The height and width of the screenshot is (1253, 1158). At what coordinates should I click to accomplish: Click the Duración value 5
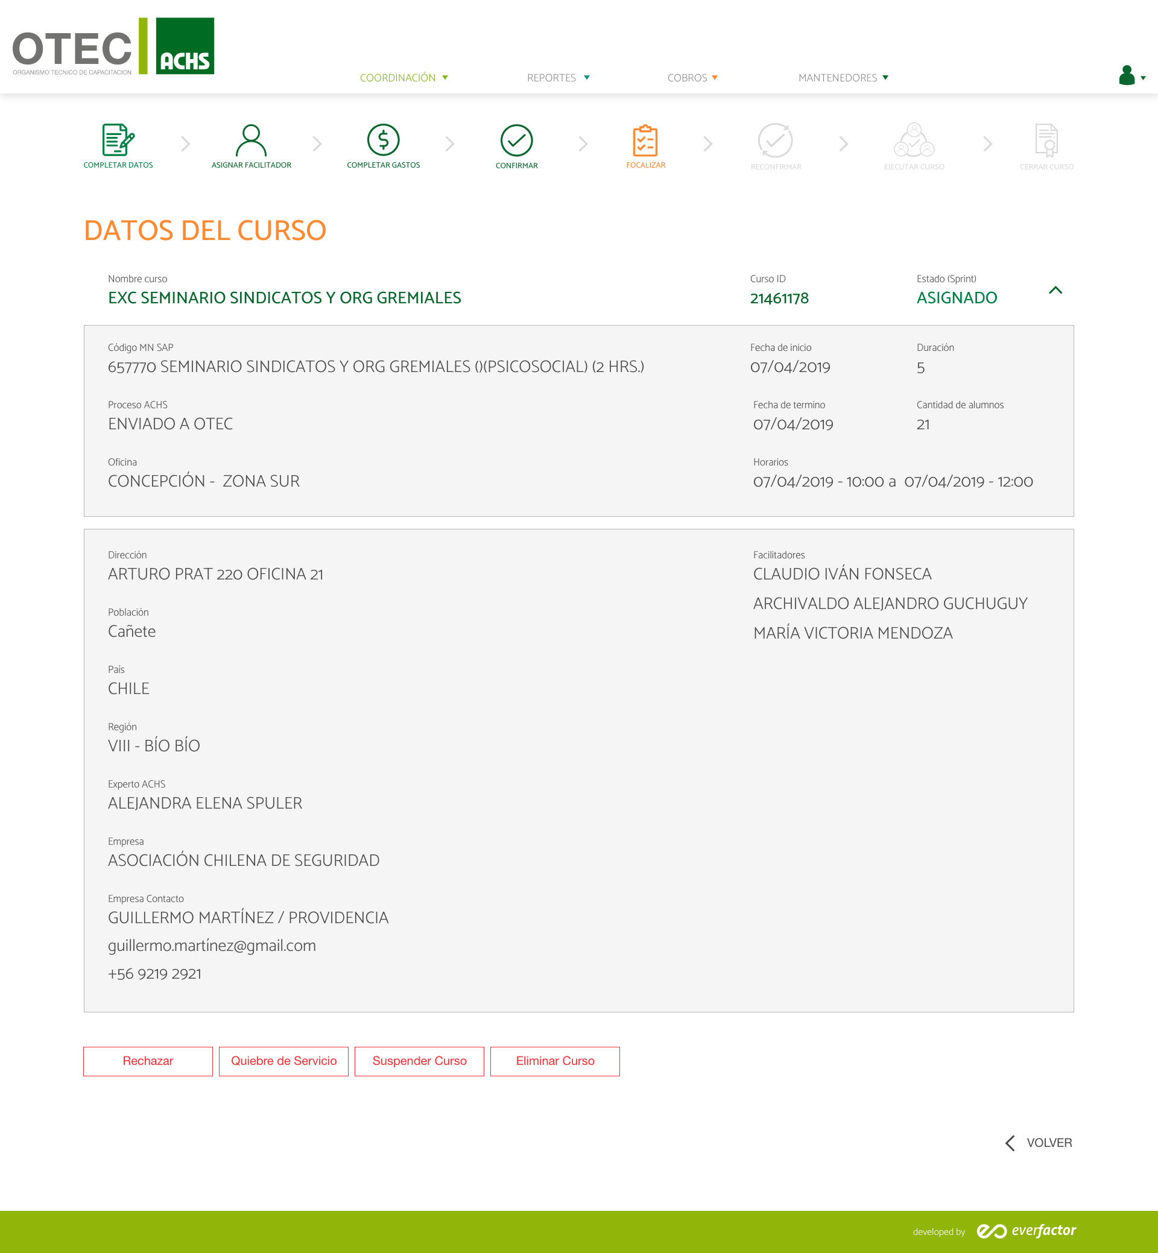920,368
